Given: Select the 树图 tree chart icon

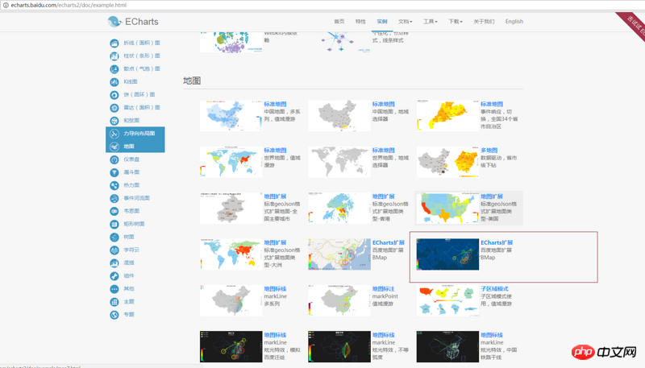Looking at the screenshot, I should point(114,237).
